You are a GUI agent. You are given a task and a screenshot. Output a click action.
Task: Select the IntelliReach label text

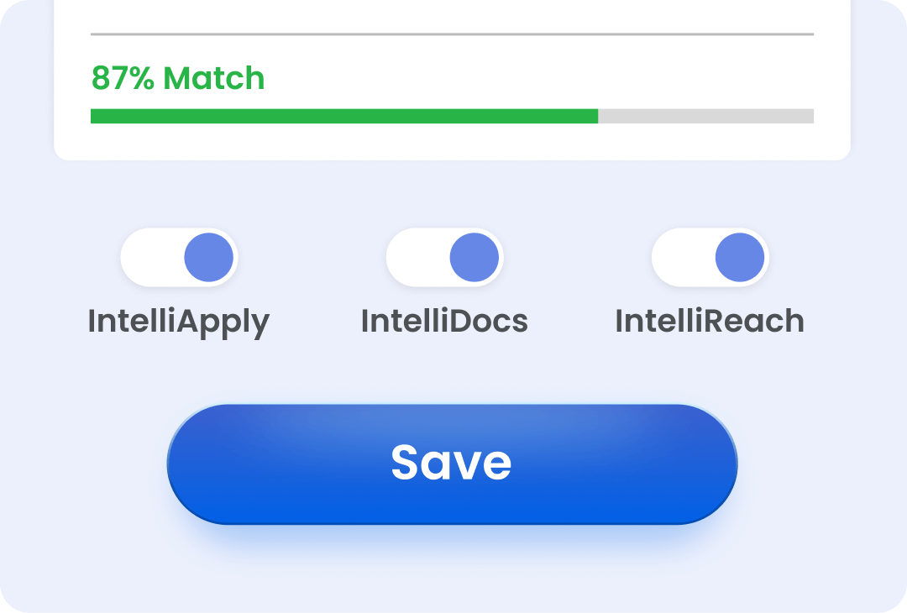[710, 321]
